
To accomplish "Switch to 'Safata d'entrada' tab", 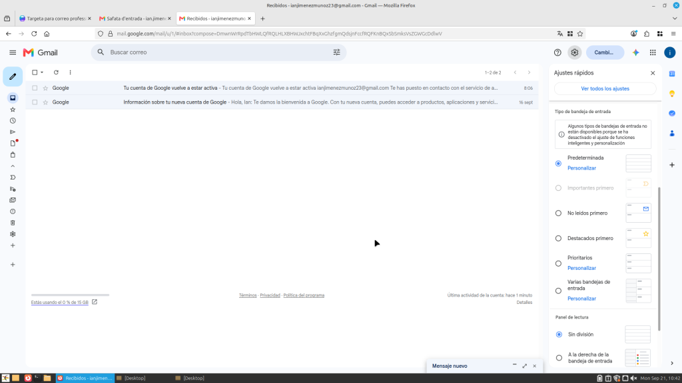I will pyautogui.click(x=135, y=19).
